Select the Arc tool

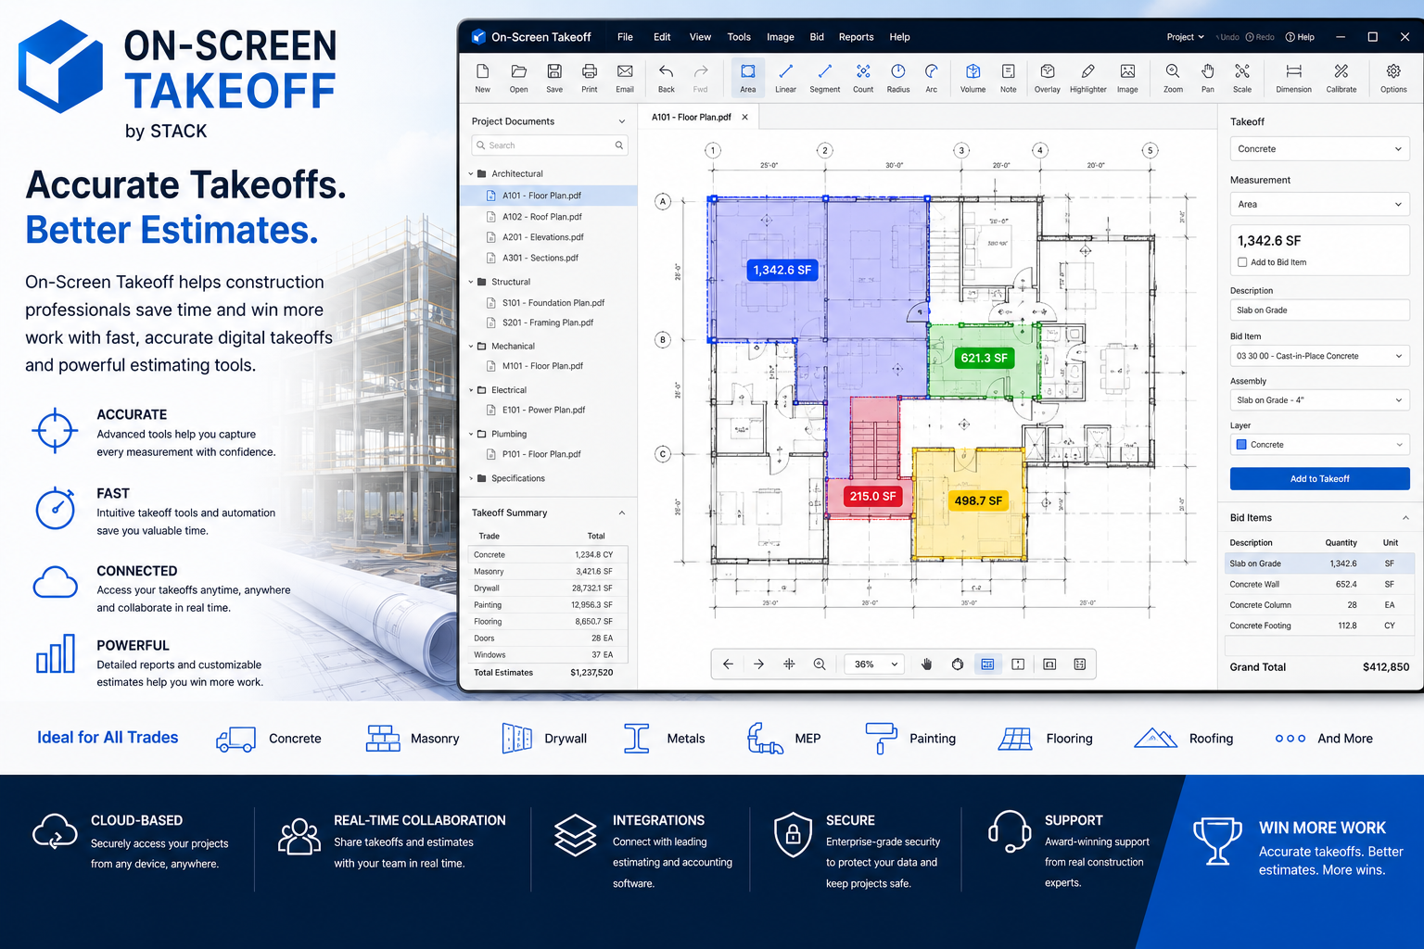(x=931, y=78)
